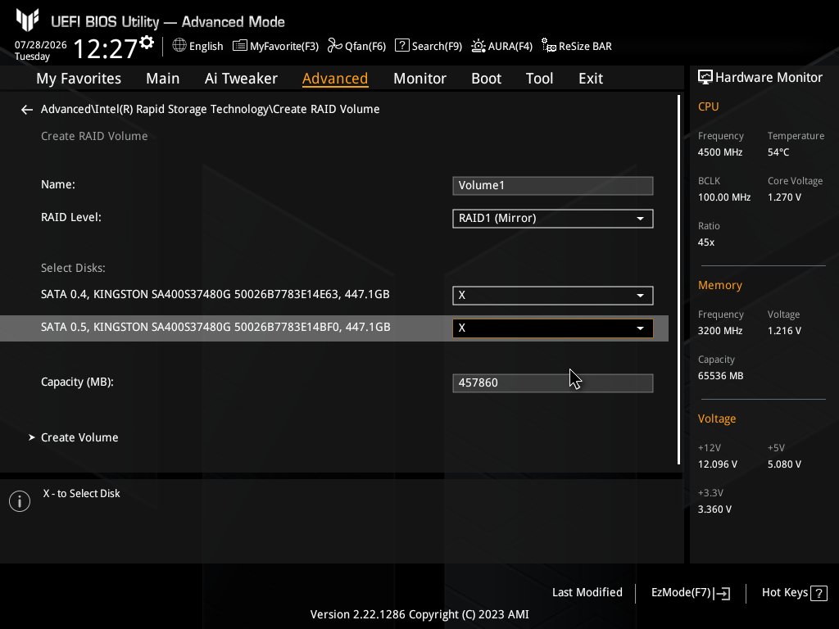Open MyFavorite(F3) list
The image size is (839, 629).
tap(275, 46)
